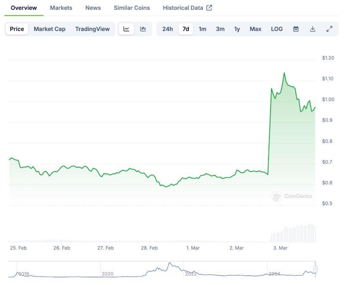Click the CoinGecko watermark logo
The height and width of the screenshot is (285, 352).
point(277,197)
